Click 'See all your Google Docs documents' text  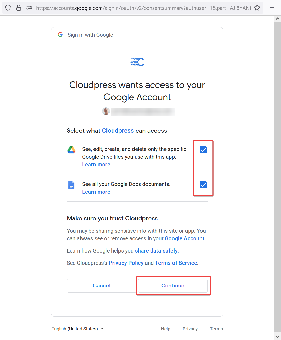click(x=126, y=184)
